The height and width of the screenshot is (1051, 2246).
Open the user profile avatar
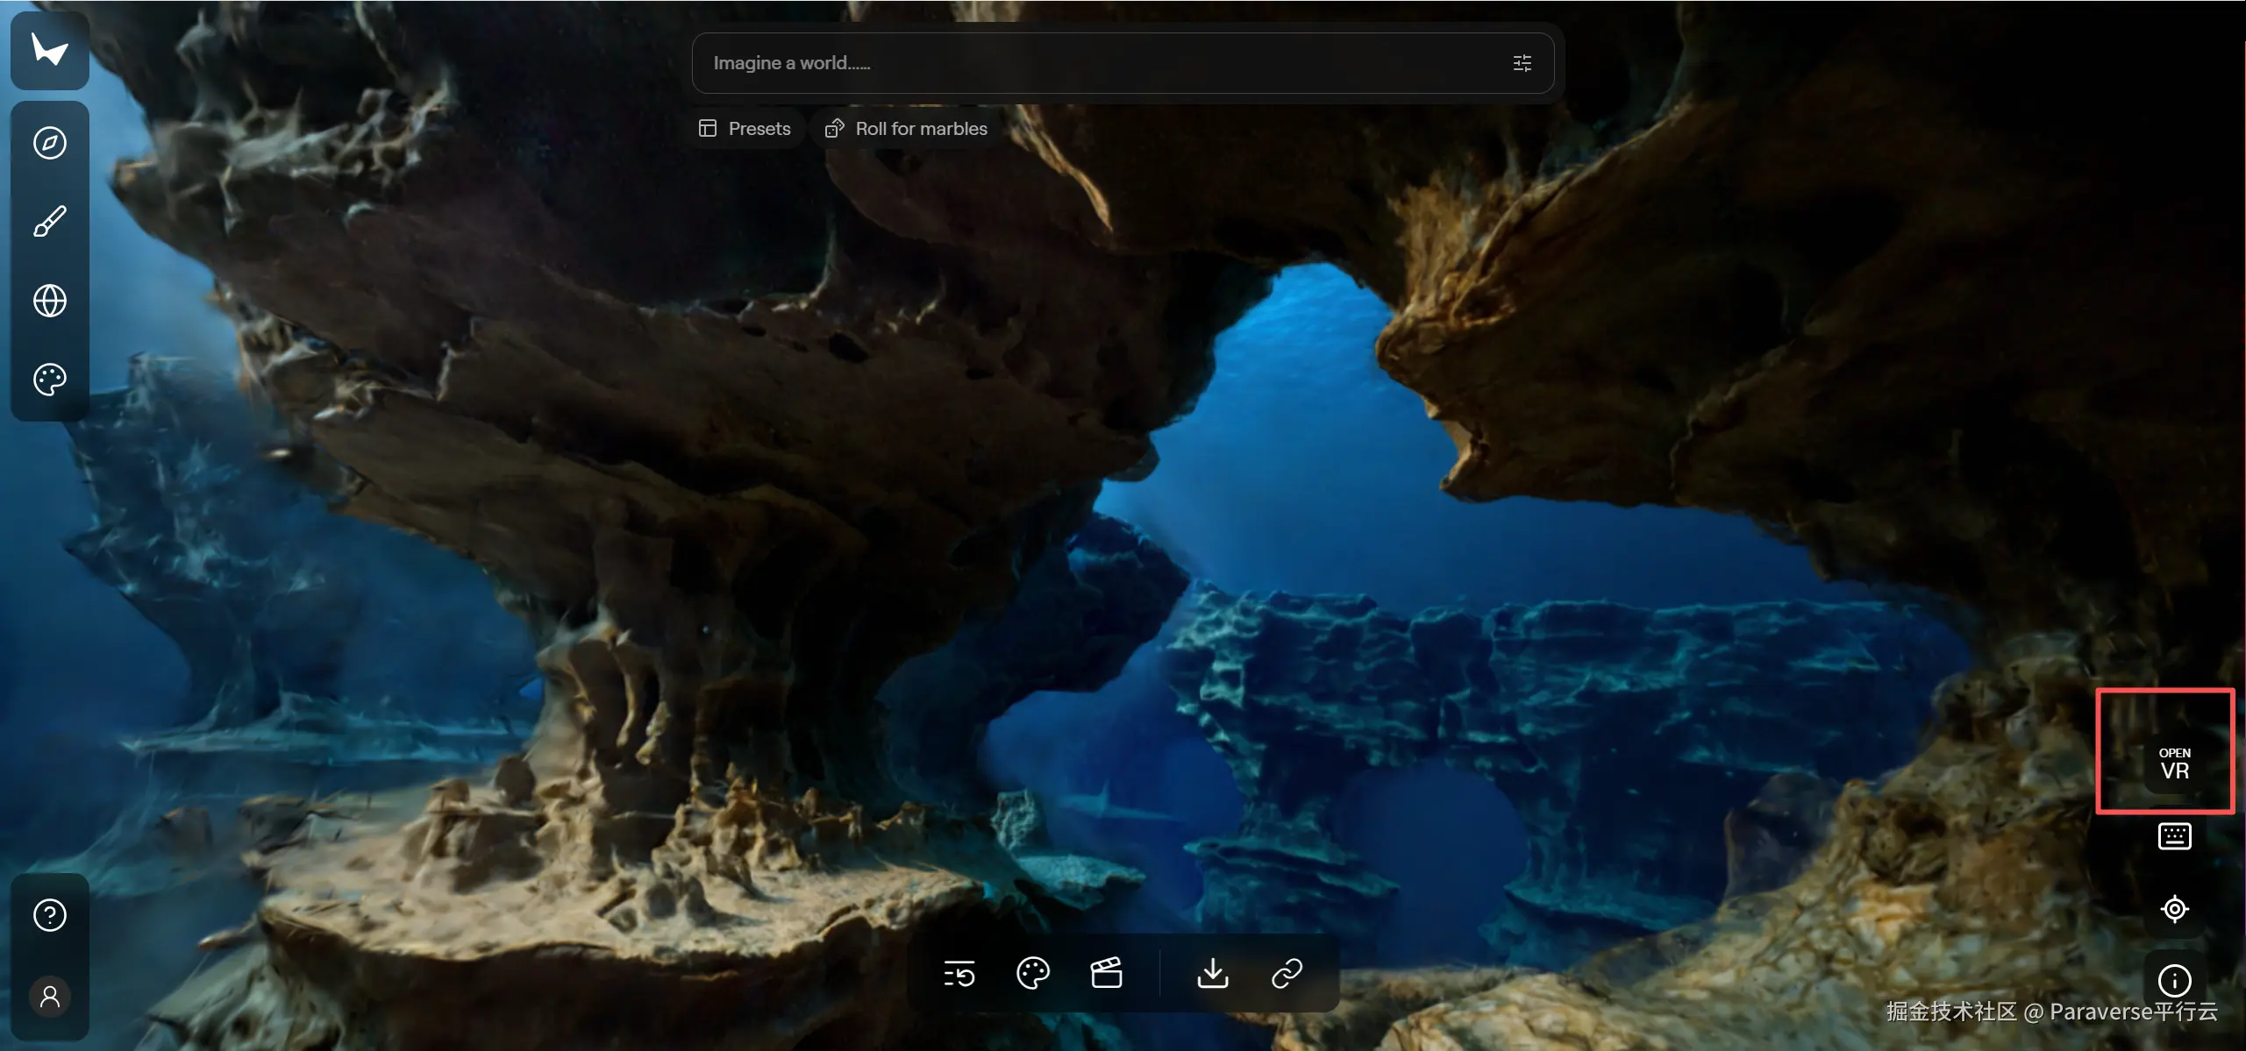coord(49,996)
